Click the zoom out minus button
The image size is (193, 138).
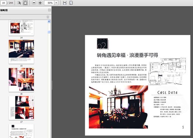(34, 3)
